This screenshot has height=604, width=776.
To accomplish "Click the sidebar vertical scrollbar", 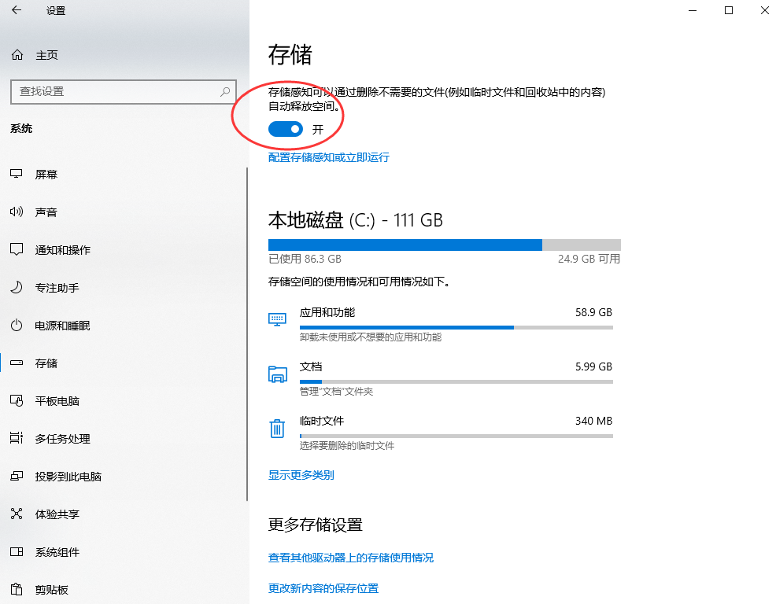I will click(247, 334).
